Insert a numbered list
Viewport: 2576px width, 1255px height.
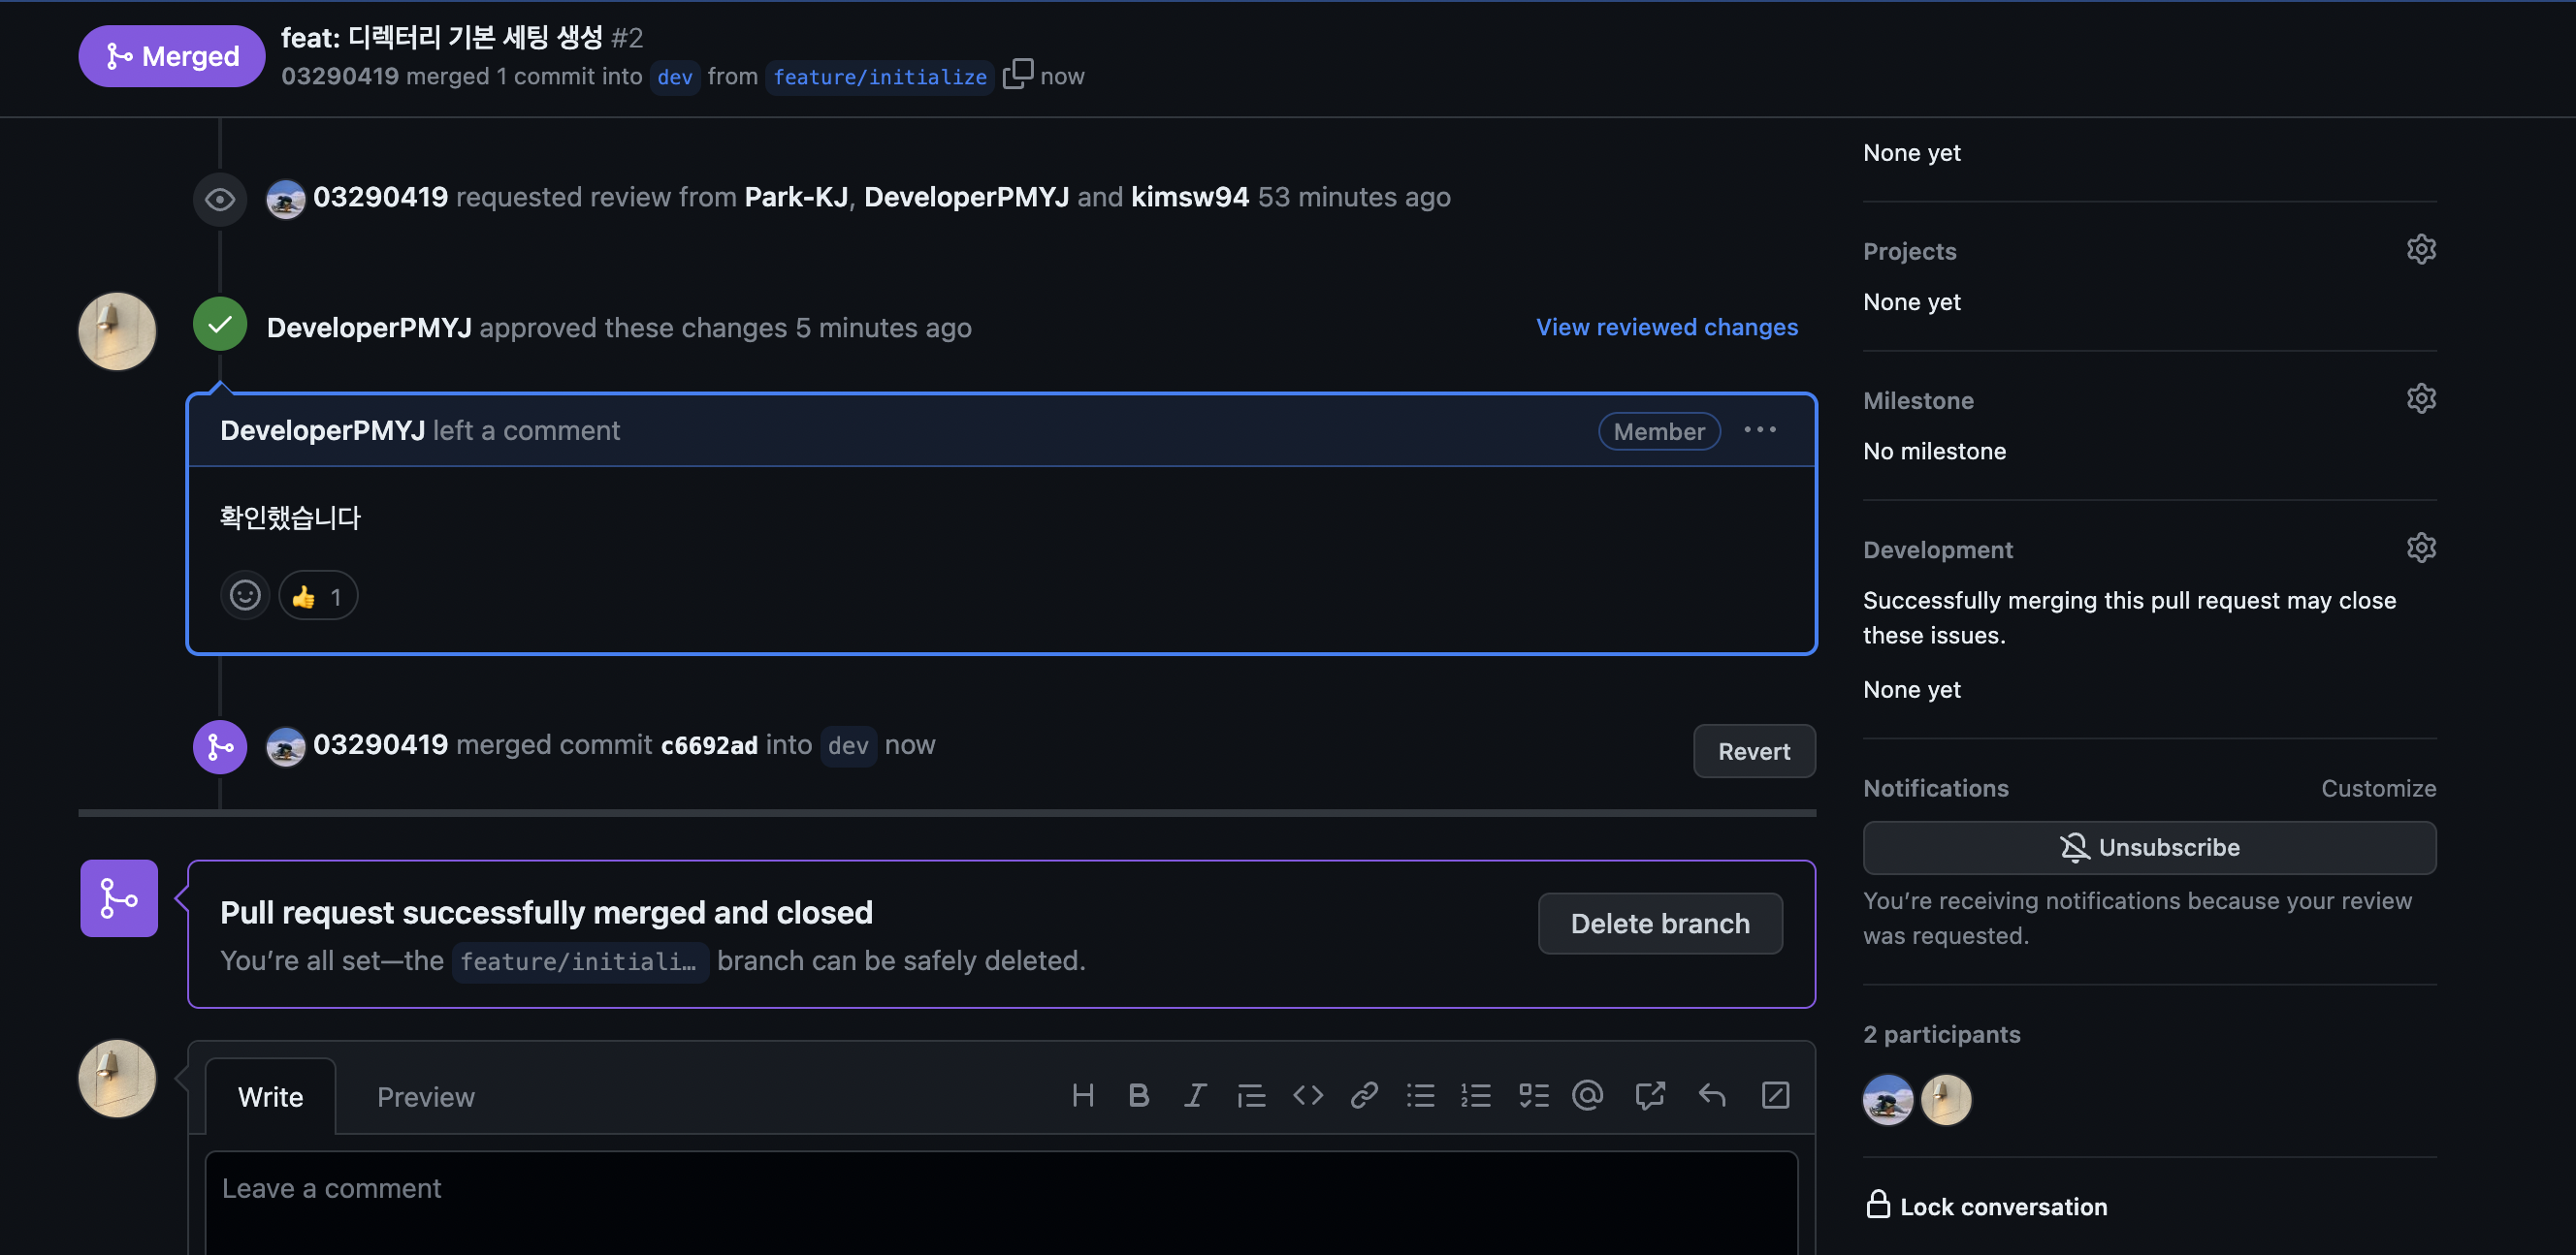click(x=1475, y=1095)
